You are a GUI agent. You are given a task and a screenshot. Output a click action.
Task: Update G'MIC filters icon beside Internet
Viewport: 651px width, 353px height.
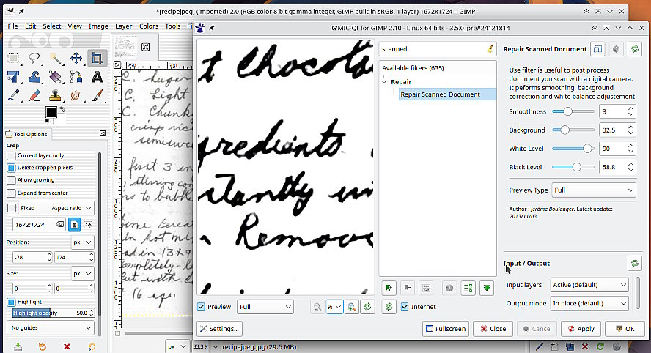click(x=389, y=307)
